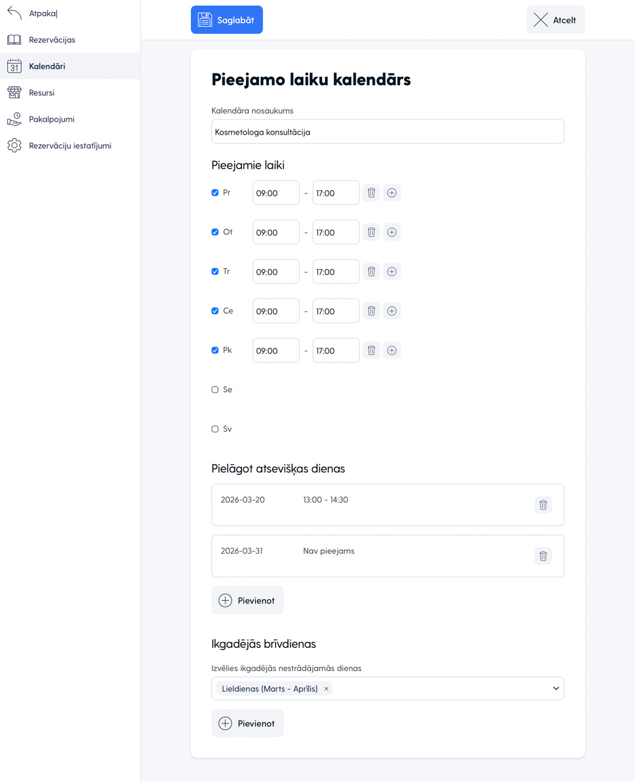Screen dimensions: 635x781
Task: Add another time slot for Pr
Action: (392, 193)
